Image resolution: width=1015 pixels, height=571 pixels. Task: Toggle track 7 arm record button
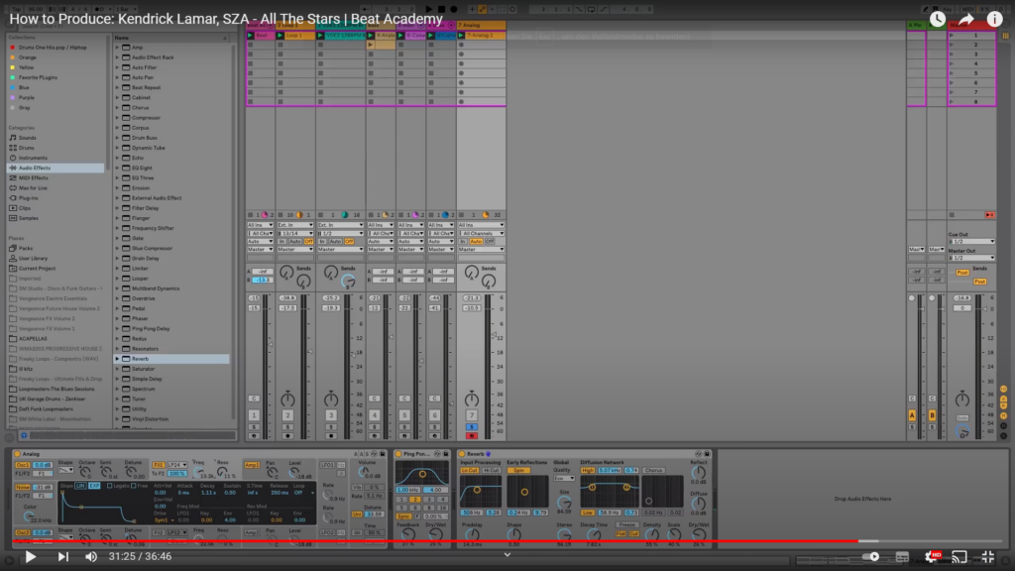(472, 435)
